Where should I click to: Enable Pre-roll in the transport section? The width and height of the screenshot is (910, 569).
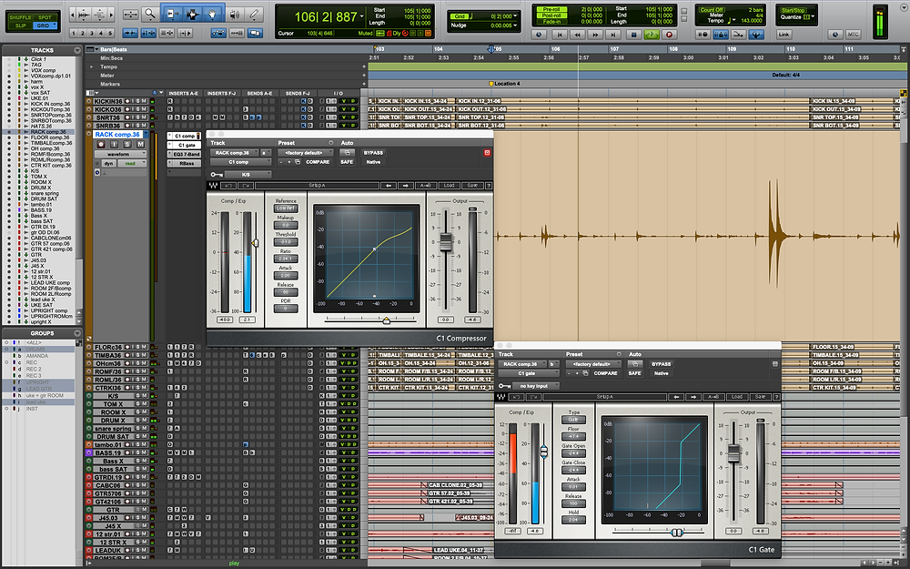[x=551, y=8]
